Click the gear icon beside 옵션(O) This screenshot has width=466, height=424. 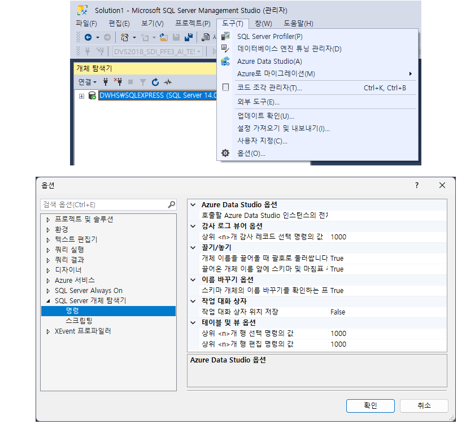point(225,153)
